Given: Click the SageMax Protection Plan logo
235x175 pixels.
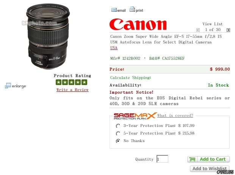Looking at the screenshot, I should (x=135, y=116).
